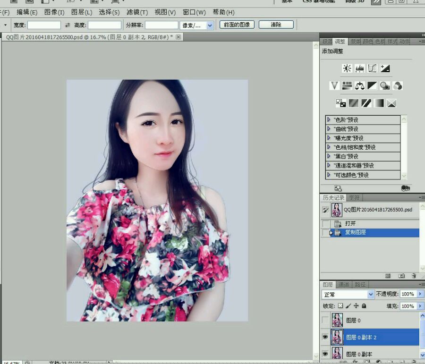Click the Curves adjustment icon
This screenshot has height=364, width=425.
pyautogui.click(x=372, y=68)
